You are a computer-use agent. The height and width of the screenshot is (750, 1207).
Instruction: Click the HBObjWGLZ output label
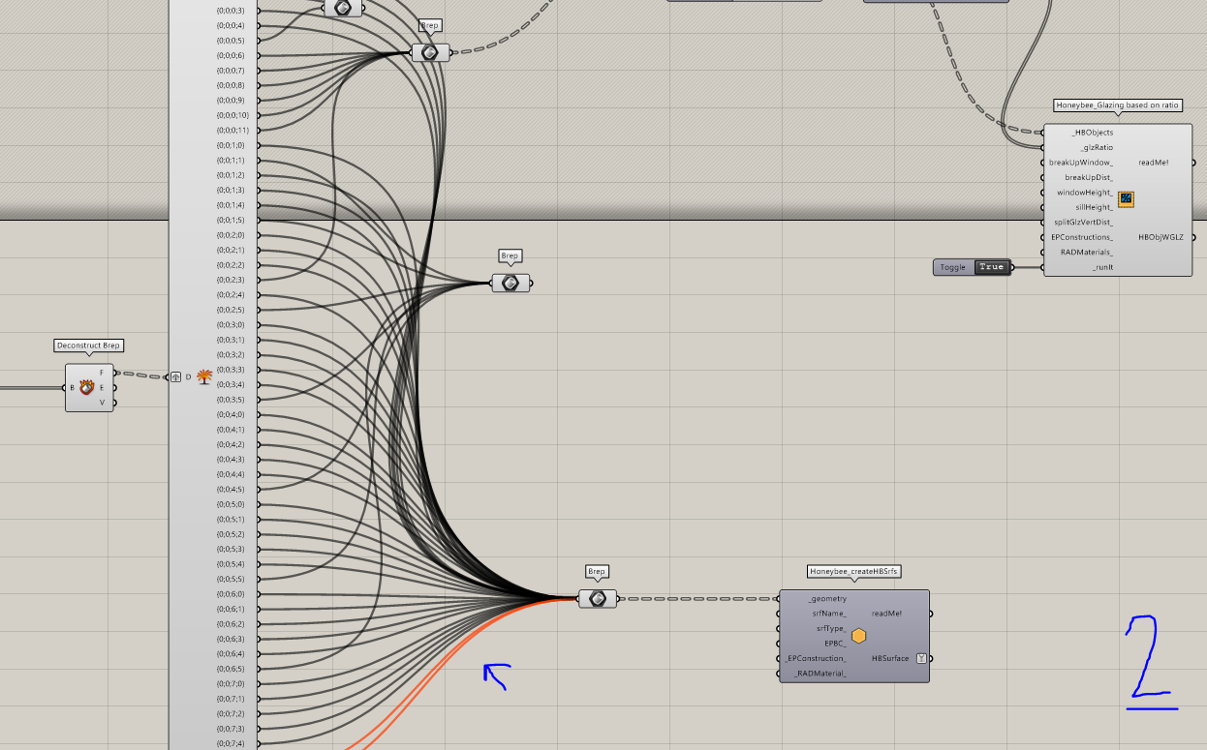coord(1162,237)
